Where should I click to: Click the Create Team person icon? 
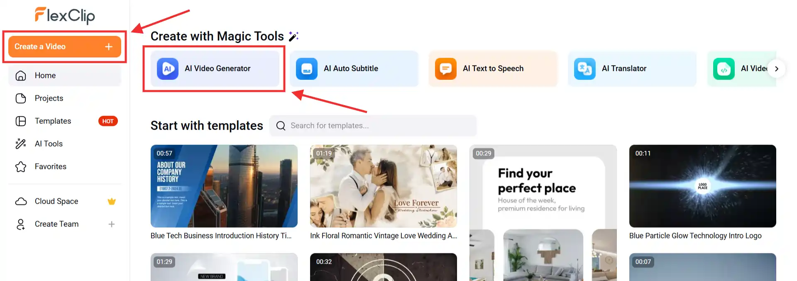(21, 224)
